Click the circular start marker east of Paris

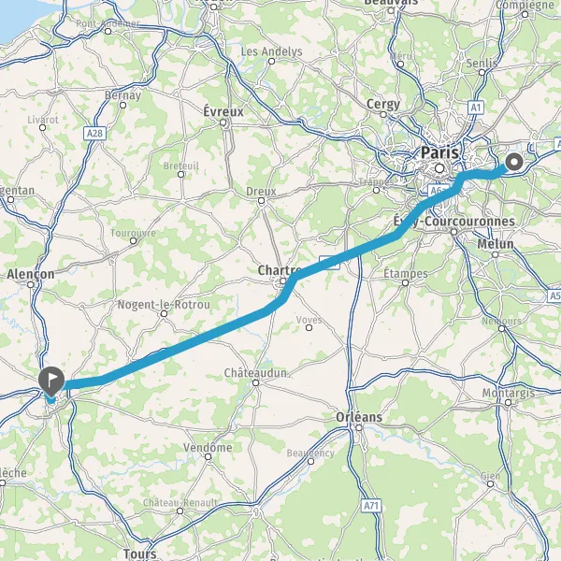click(x=514, y=162)
